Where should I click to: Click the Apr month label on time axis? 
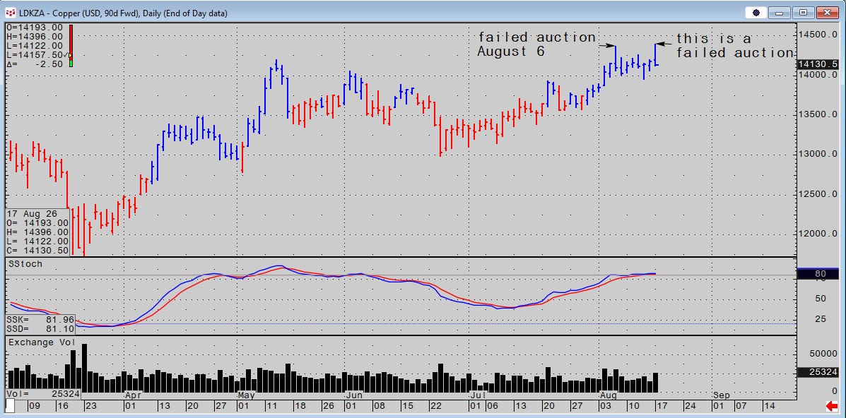[134, 395]
